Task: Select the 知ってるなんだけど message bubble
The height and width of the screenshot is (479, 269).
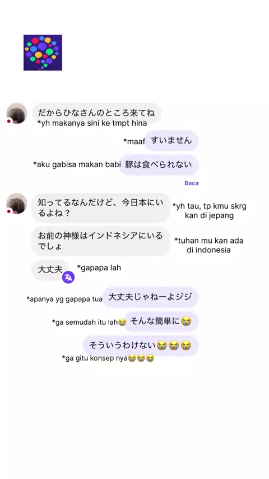Action: (101, 208)
